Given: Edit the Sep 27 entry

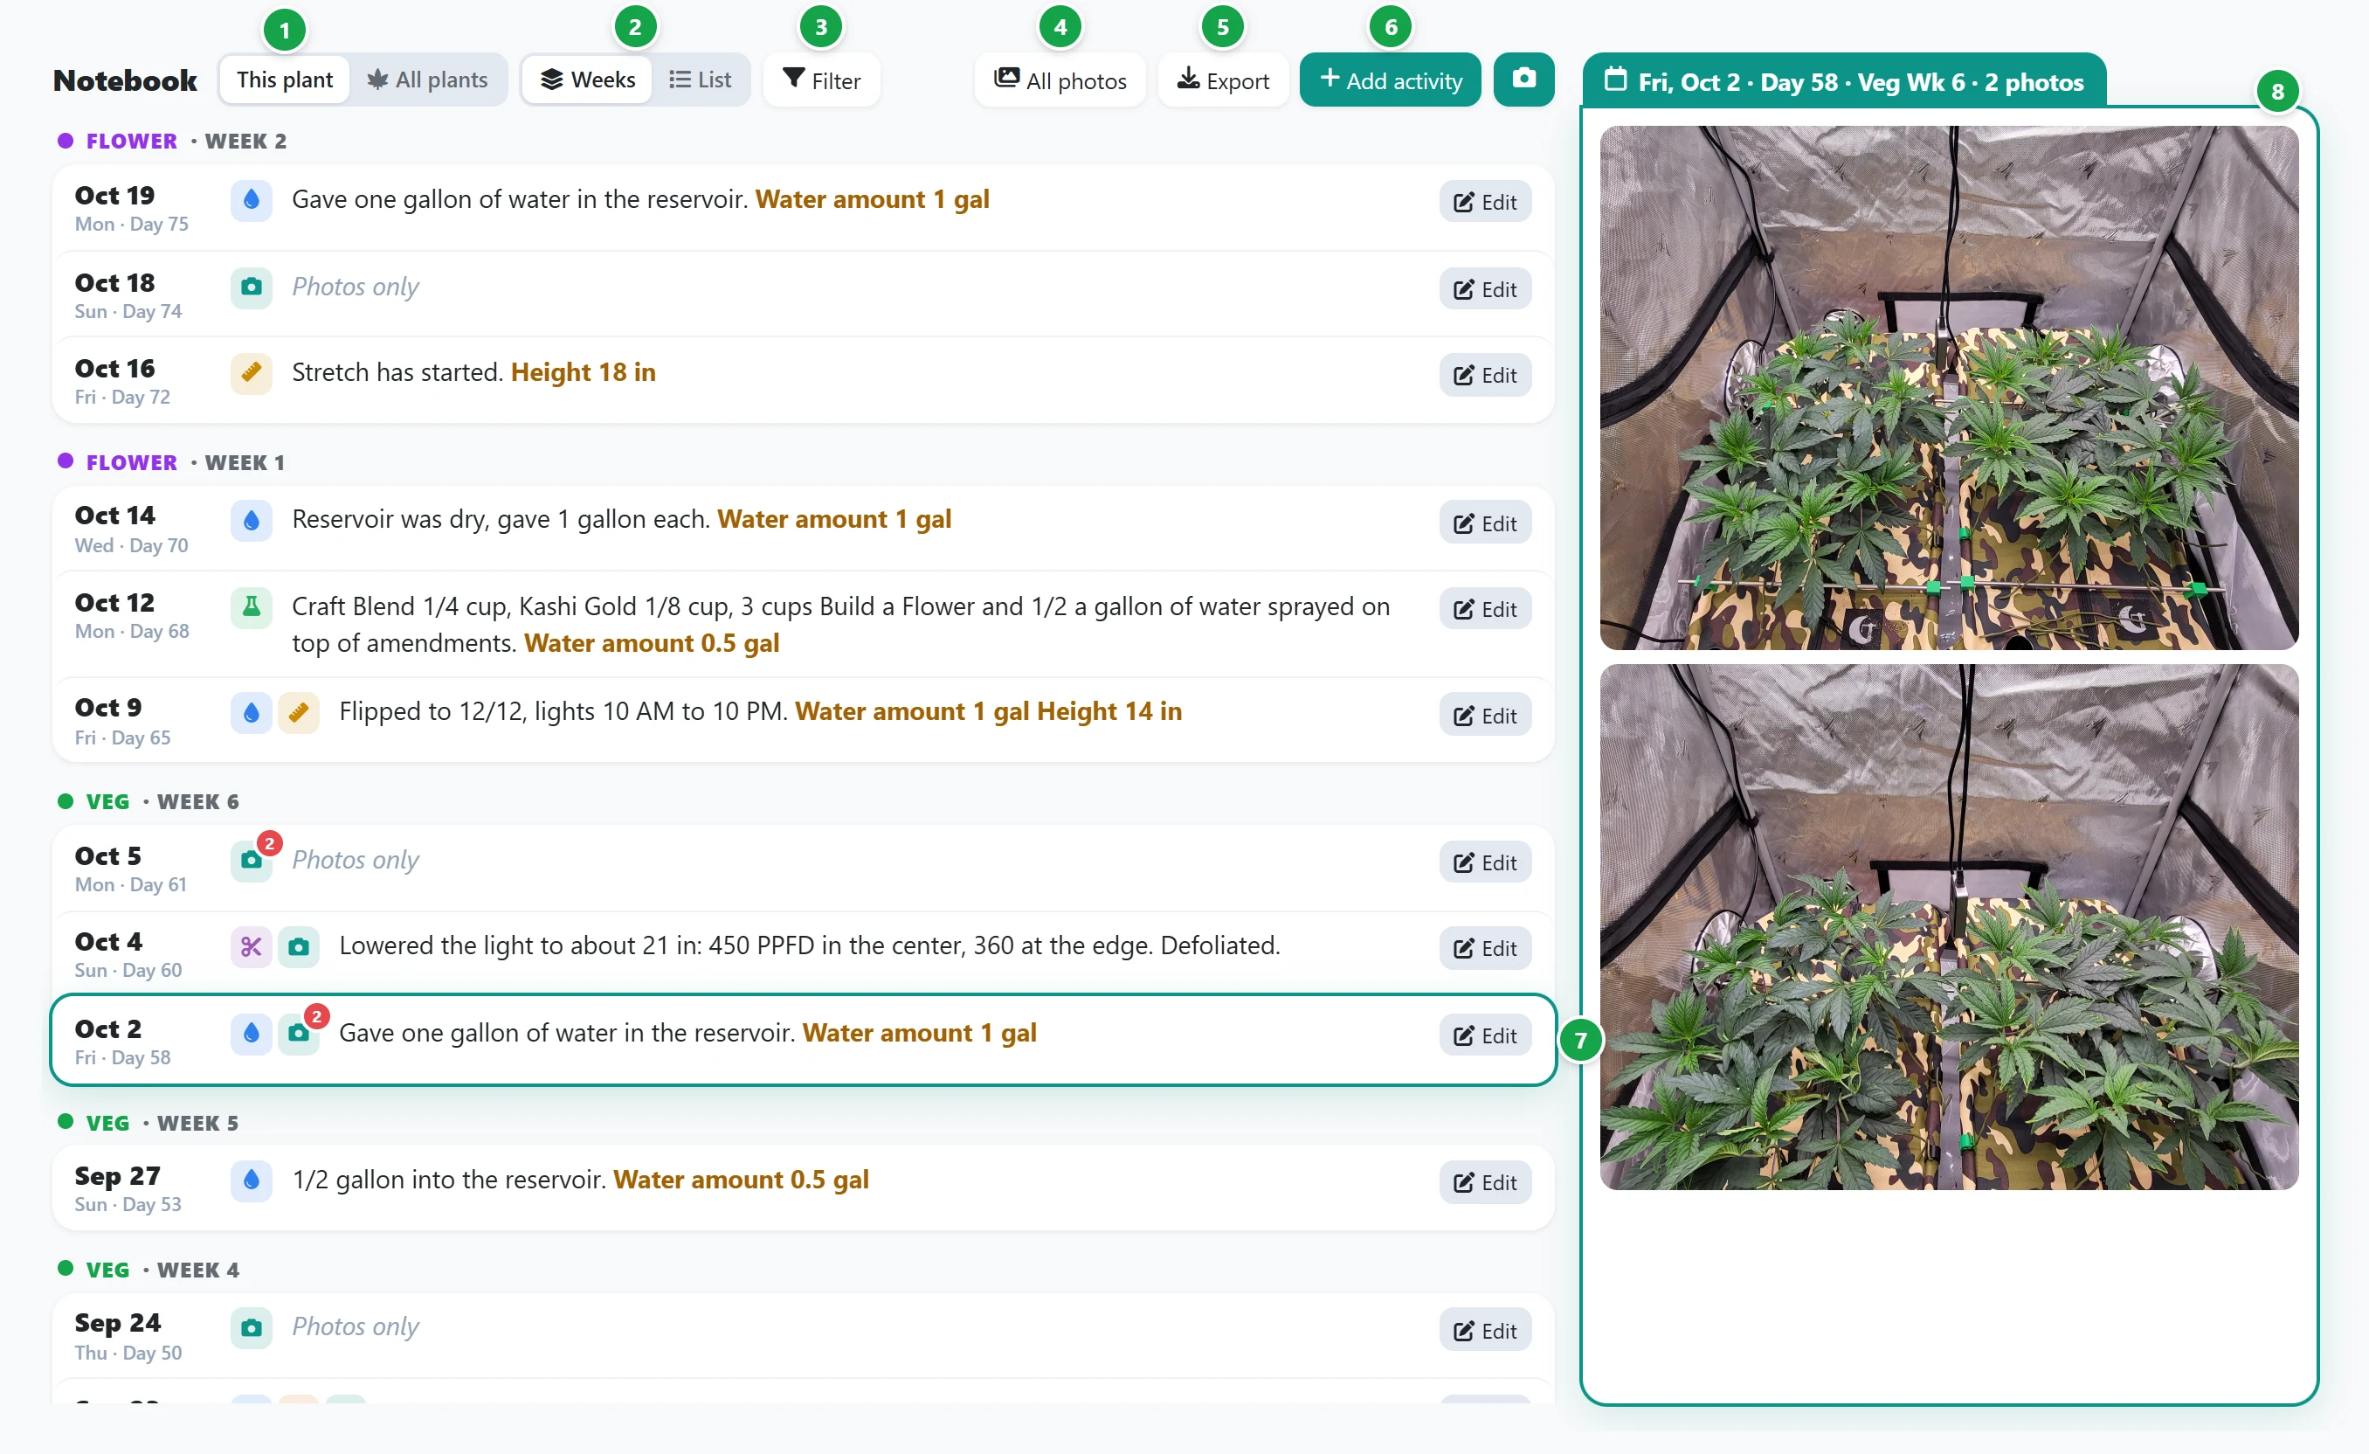Looking at the screenshot, I should pos(1484,1183).
